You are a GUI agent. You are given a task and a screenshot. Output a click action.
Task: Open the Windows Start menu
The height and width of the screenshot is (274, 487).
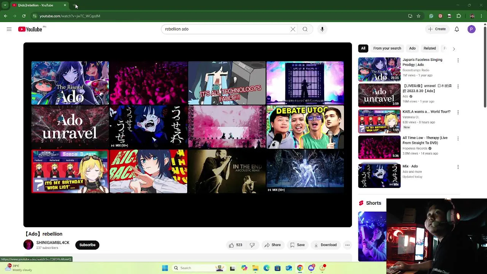pyautogui.click(x=165, y=268)
